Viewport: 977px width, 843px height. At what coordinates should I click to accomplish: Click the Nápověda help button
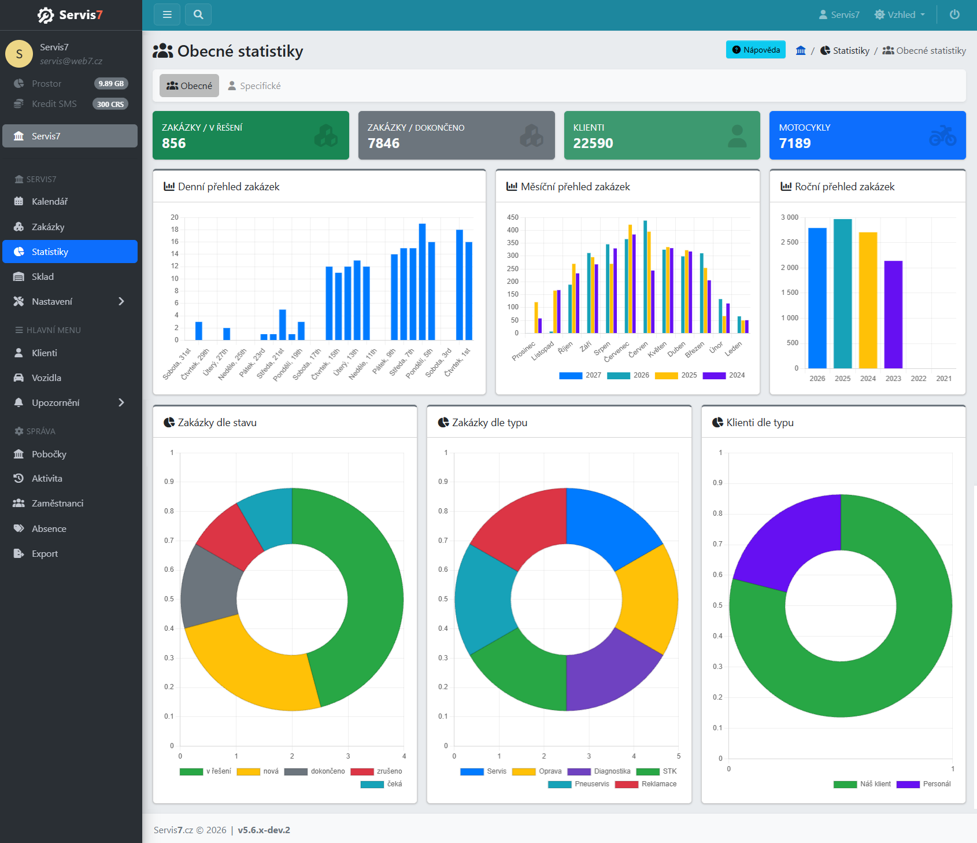point(756,50)
